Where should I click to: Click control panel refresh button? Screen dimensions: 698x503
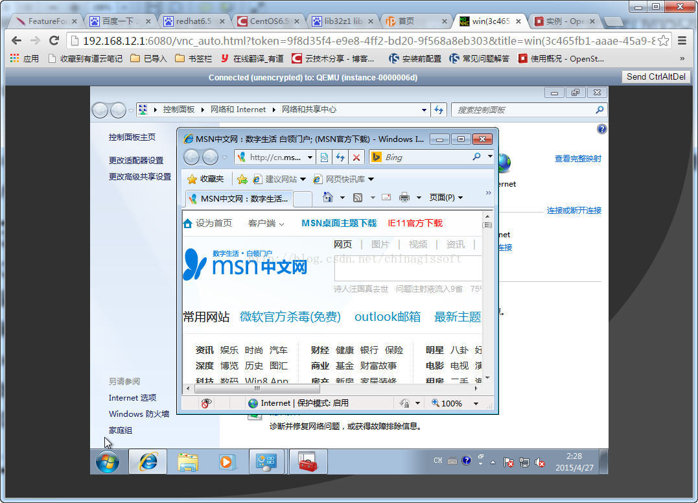439,110
